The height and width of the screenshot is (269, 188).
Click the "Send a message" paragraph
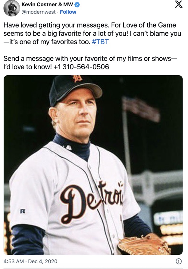point(90,63)
